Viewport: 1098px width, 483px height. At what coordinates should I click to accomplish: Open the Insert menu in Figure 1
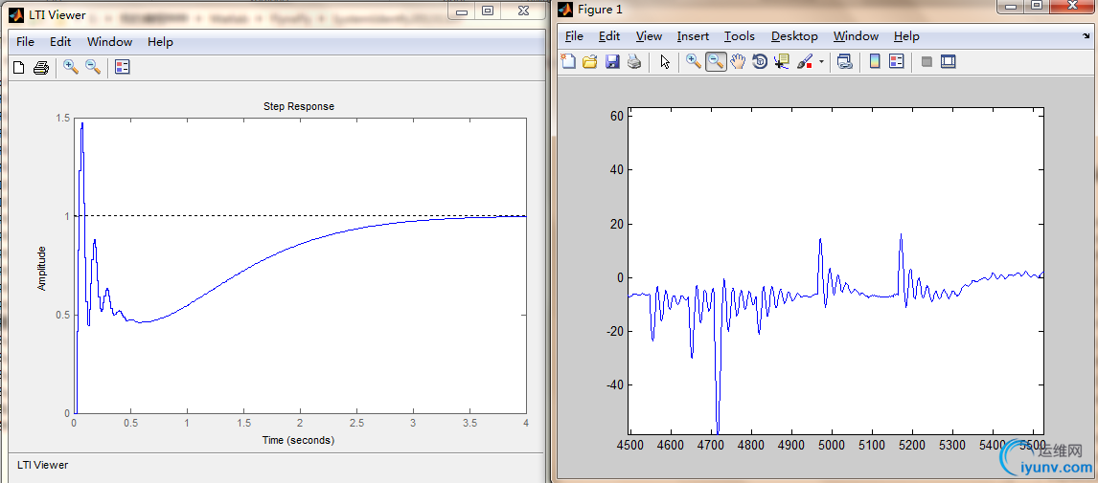(693, 36)
